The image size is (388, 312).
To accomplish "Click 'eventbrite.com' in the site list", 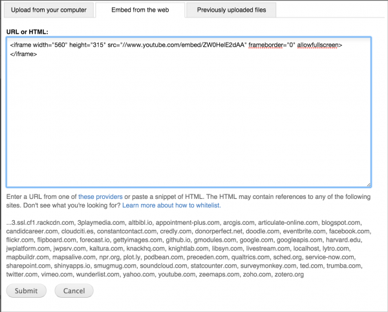I will 304,231.
